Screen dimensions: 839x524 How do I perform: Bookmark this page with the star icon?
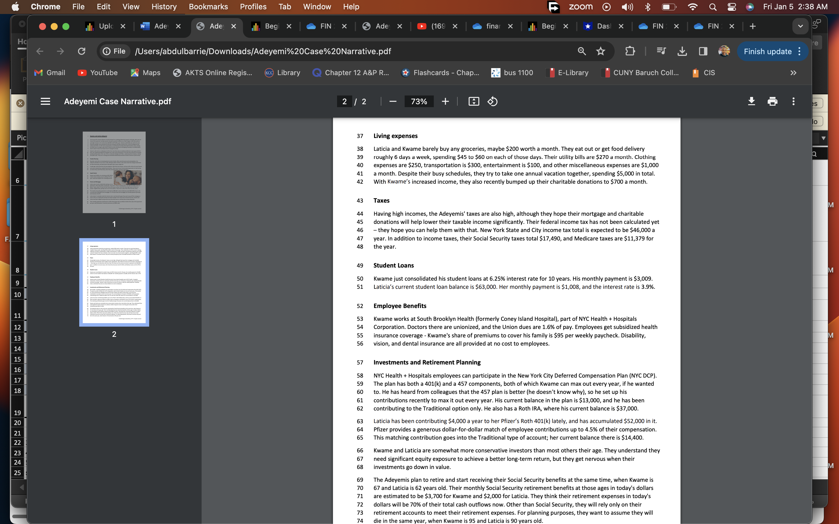click(600, 51)
